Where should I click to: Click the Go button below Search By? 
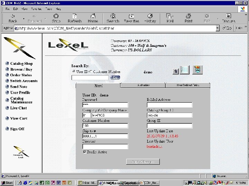pos(115,77)
